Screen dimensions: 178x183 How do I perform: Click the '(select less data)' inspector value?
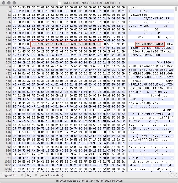[51, 175]
